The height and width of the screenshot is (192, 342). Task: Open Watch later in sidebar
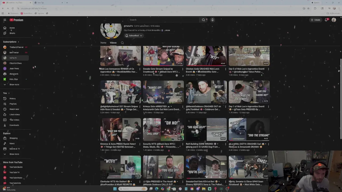click(x=14, y=109)
